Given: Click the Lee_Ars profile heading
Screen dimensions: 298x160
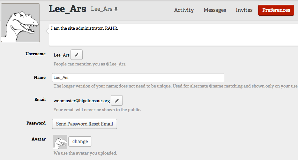Looking at the screenshot, I should [x=67, y=9].
